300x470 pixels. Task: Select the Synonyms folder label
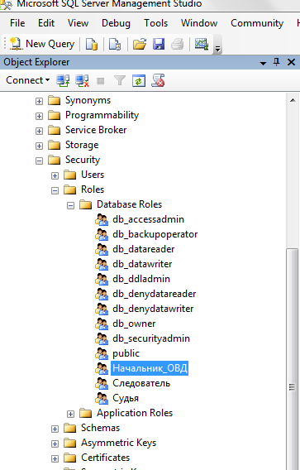[x=88, y=100]
